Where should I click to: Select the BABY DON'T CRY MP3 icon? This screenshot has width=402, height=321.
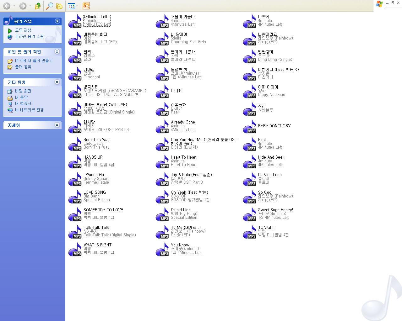click(x=250, y=126)
